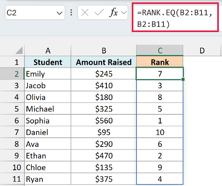Click the Enter checkmark formula icon
This screenshot has height=186, width=222.
pos(99,13)
